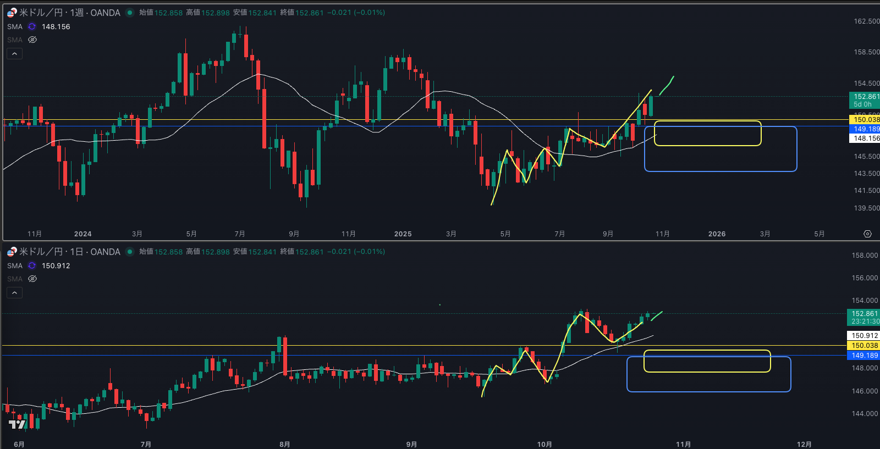
Task: Open chart settings gear on weekly time axis
Action: pyautogui.click(x=867, y=234)
